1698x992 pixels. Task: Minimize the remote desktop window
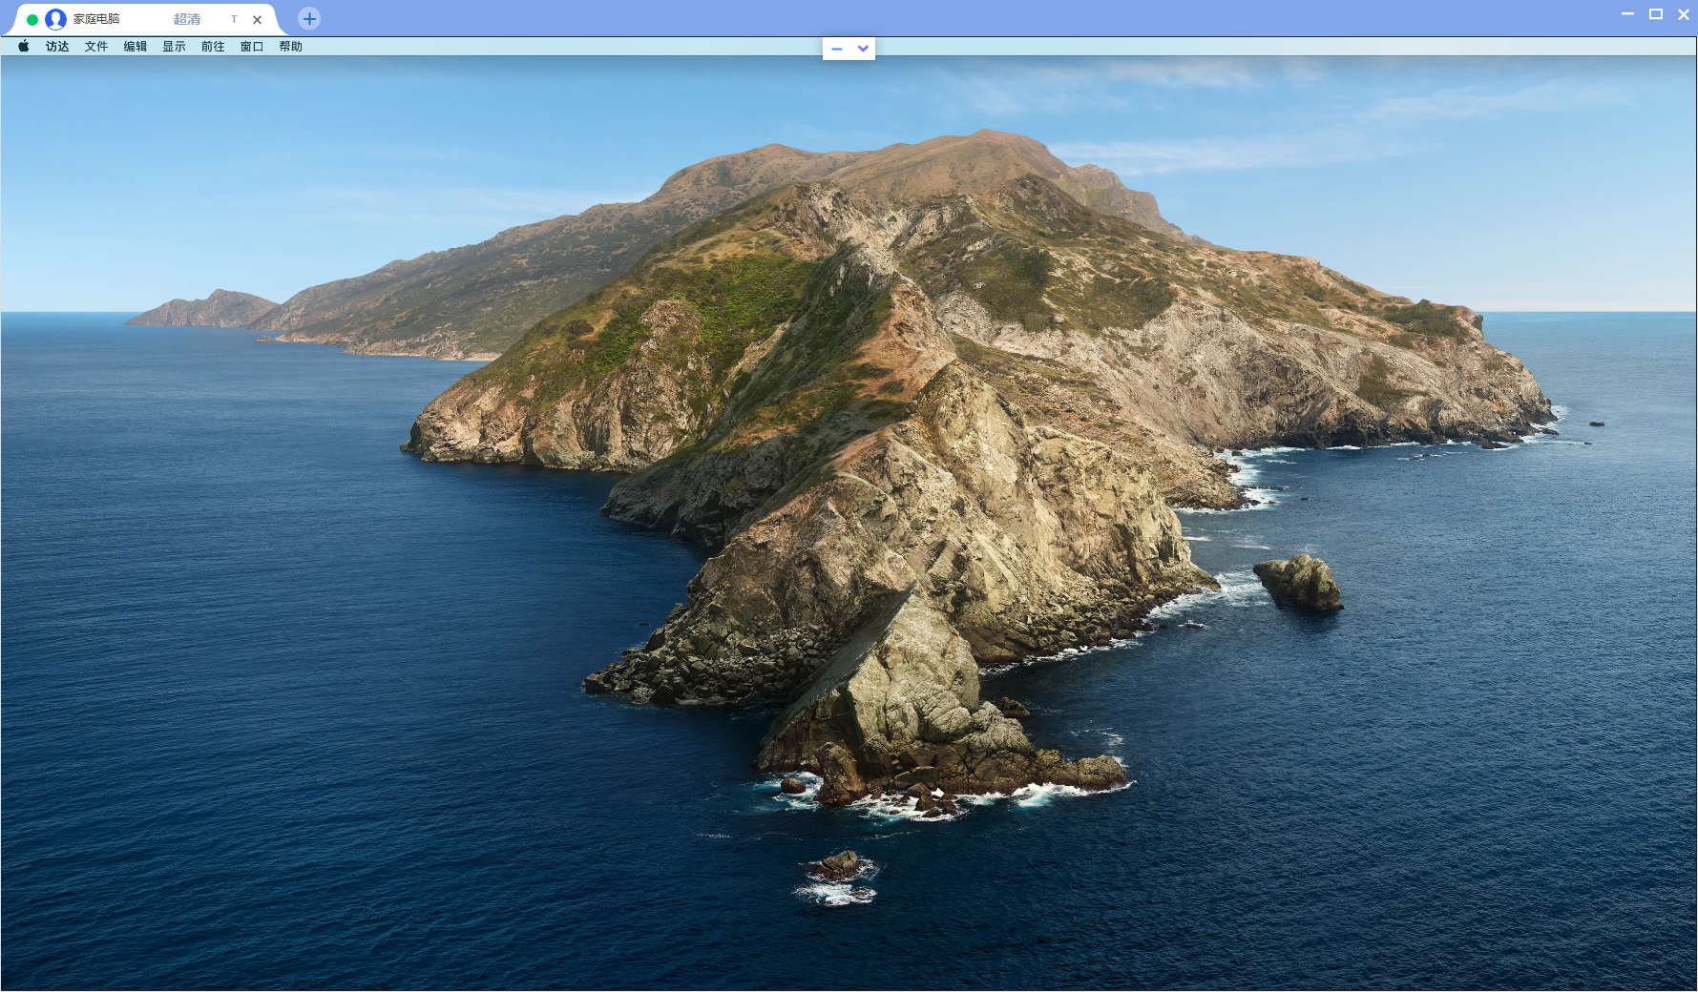[x=1627, y=13]
